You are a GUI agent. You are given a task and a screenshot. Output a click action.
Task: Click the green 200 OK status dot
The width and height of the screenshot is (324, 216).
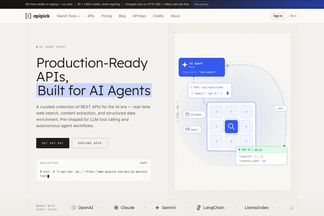(239, 150)
